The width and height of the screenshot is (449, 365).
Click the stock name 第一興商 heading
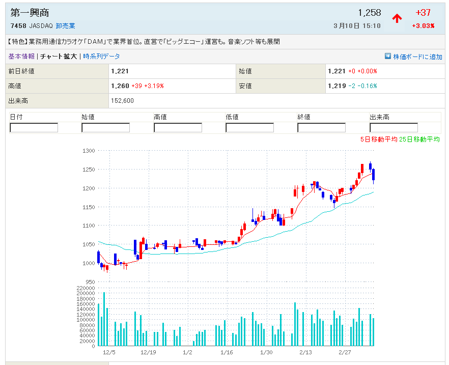click(x=30, y=13)
